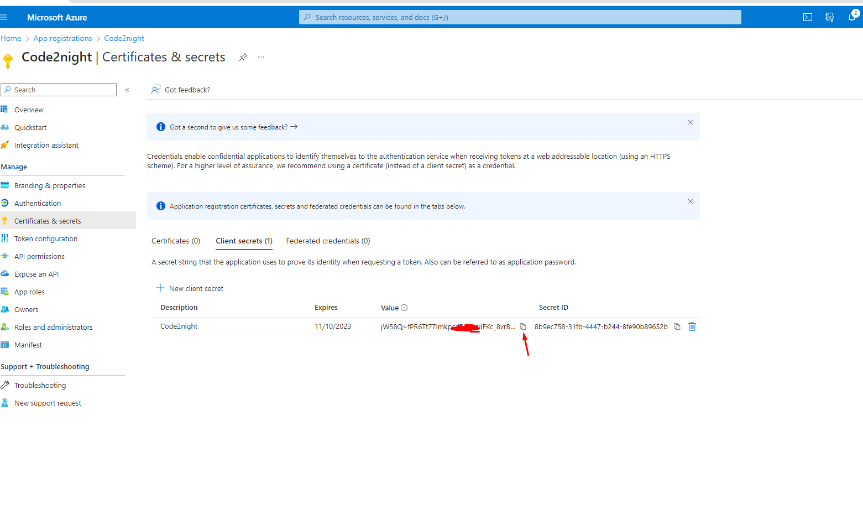This screenshot has height=524, width=863.
Task: Open the Directories and subscriptions filter icon
Action: coord(830,17)
